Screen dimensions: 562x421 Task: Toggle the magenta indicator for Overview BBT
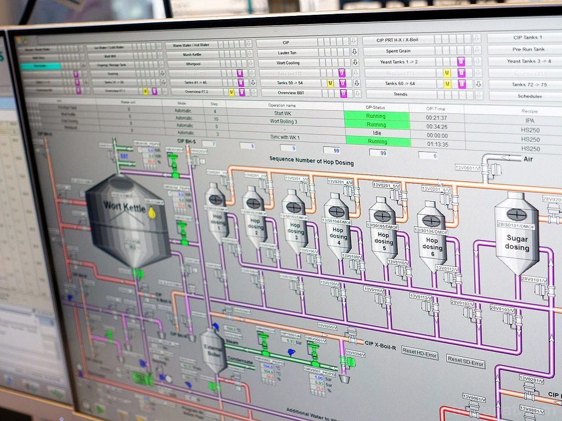[344, 93]
